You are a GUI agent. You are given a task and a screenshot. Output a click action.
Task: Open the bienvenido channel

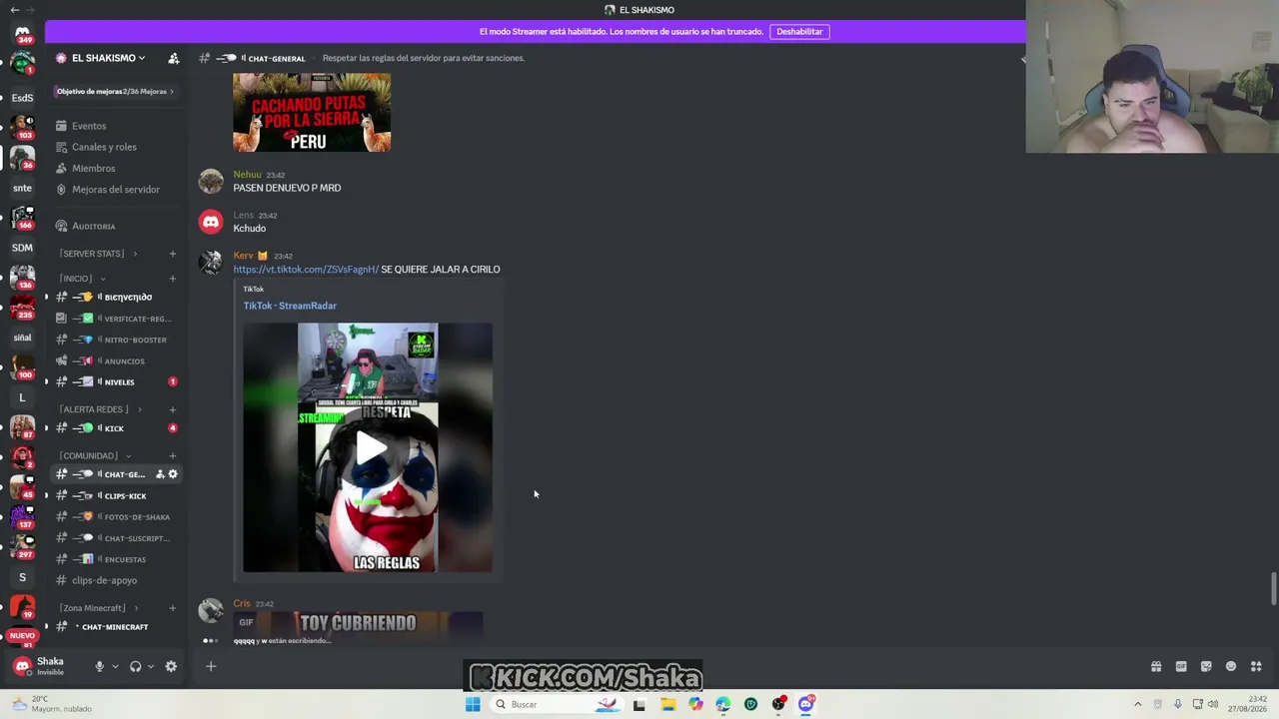click(118, 297)
